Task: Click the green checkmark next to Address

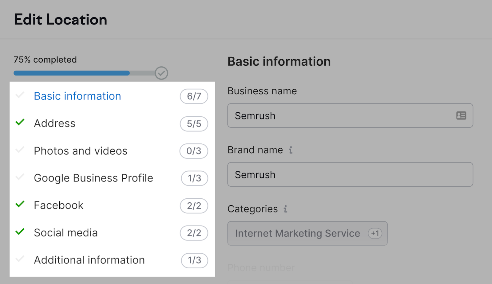Action: (x=20, y=123)
